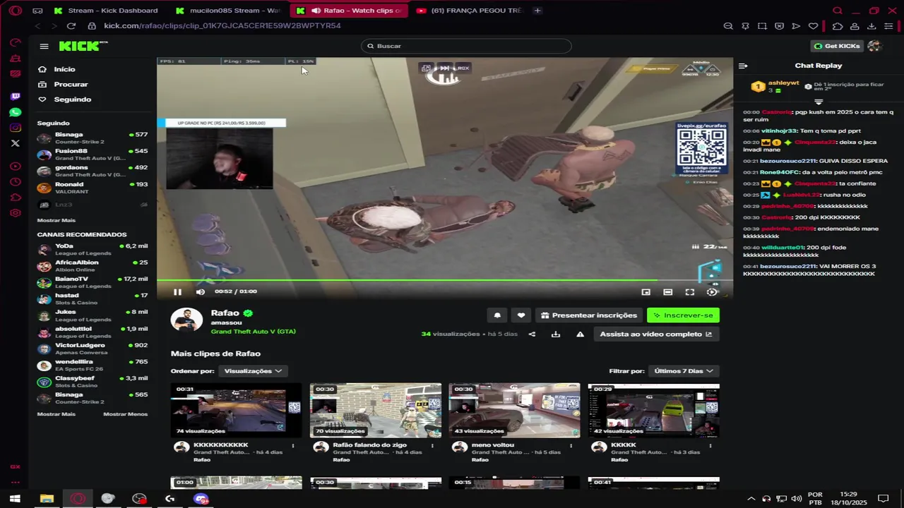Open the Ordenar por Visualizações dropdown
This screenshot has height=508, width=904.
(253, 371)
